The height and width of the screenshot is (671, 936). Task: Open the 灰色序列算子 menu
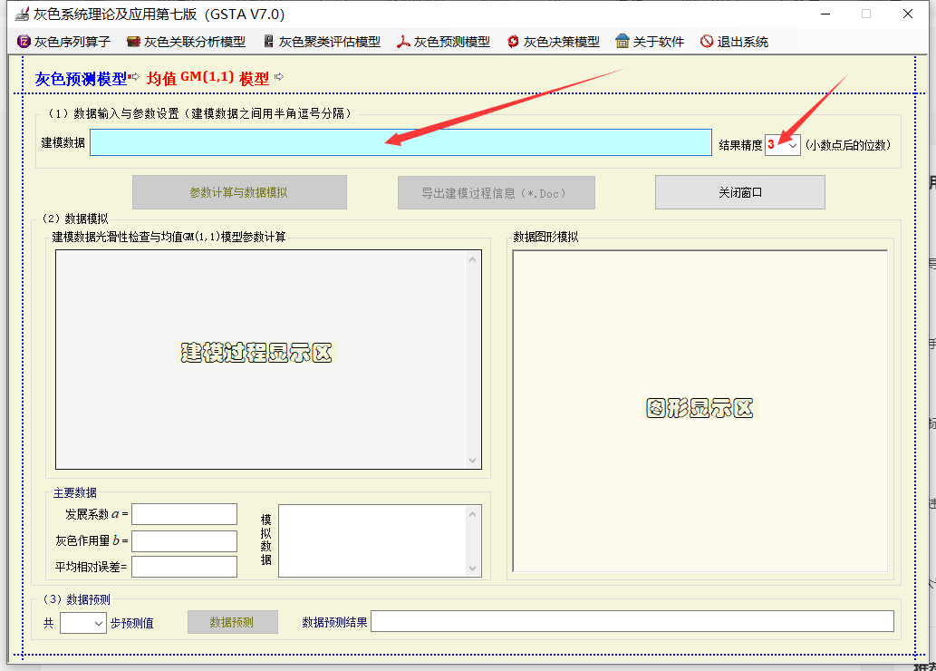coord(63,41)
